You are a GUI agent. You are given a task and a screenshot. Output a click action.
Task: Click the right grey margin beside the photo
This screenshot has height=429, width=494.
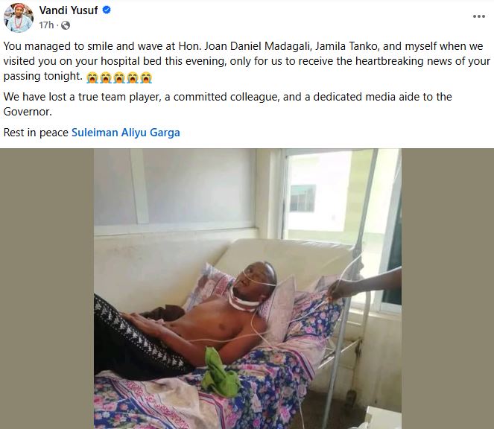(448, 288)
